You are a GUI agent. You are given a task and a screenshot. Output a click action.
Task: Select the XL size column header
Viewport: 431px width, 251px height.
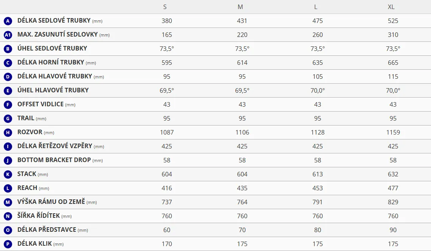click(x=391, y=7)
